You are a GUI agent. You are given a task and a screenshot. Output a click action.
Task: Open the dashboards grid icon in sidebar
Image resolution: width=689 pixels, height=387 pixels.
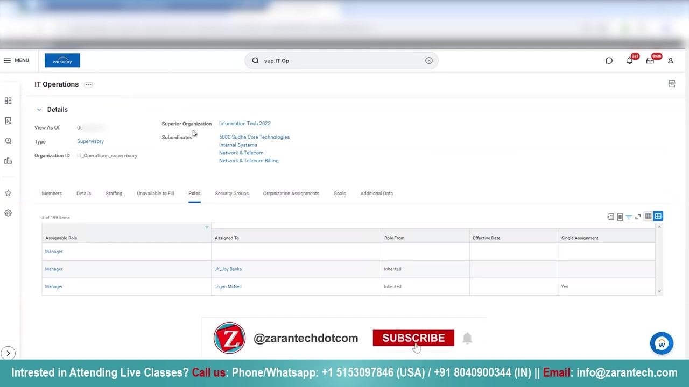click(x=8, y=101)
